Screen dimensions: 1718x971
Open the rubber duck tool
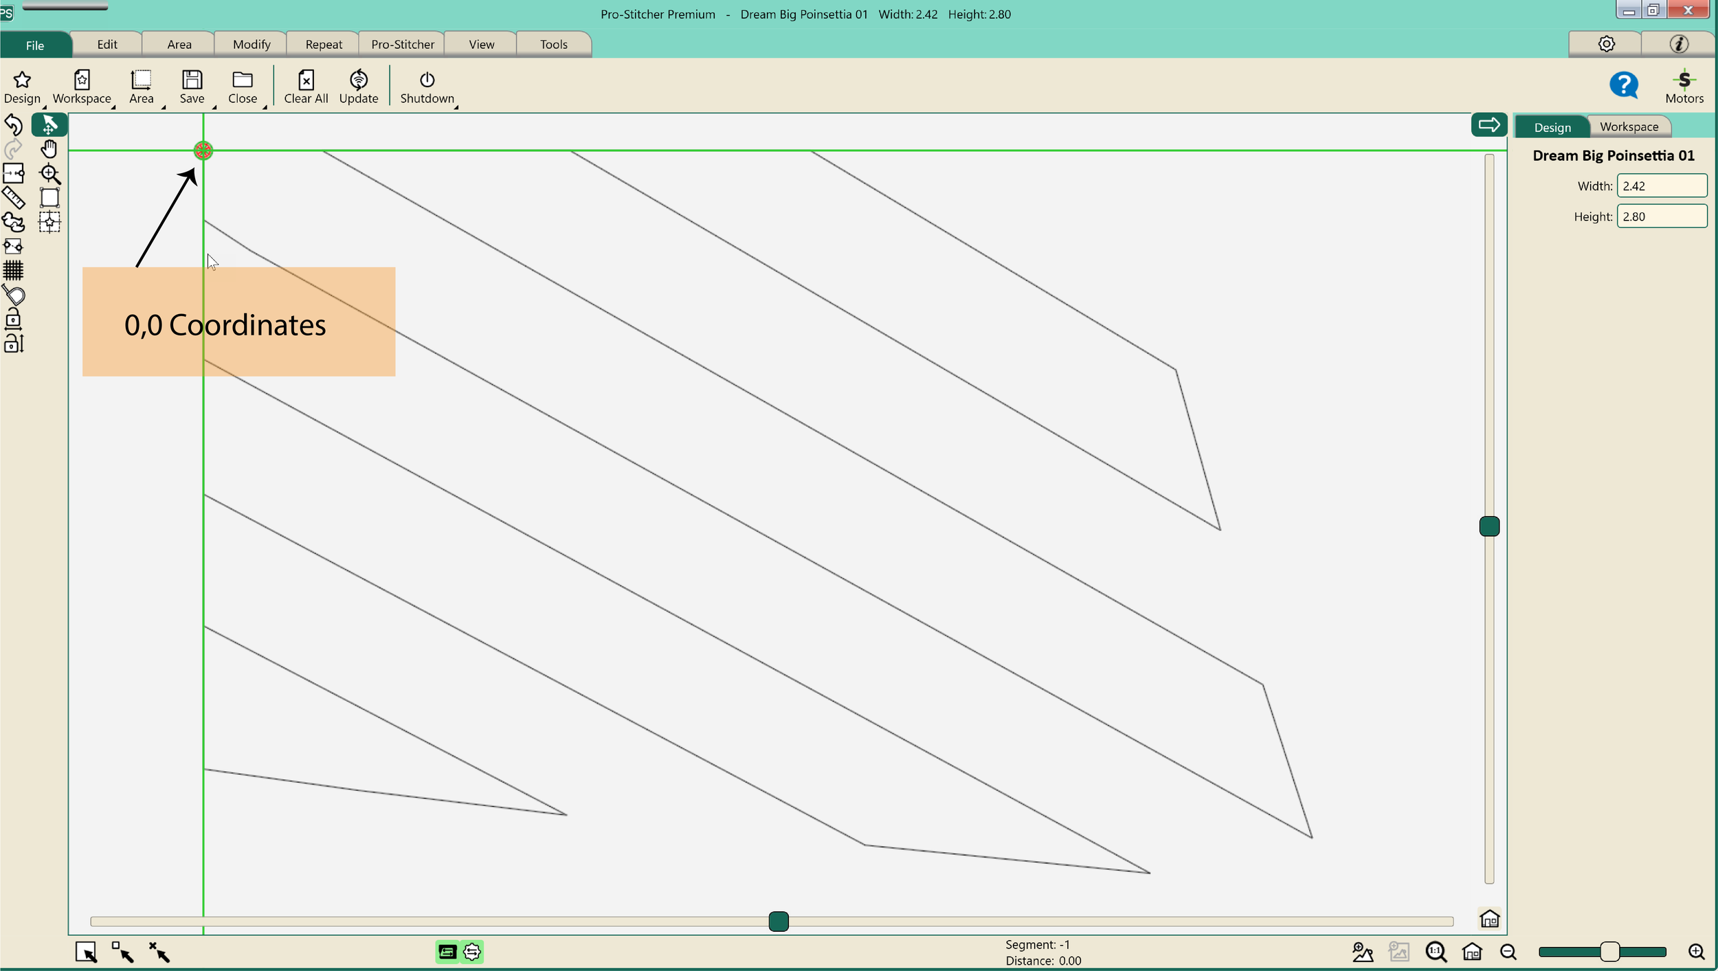click(x=14, y=223)
